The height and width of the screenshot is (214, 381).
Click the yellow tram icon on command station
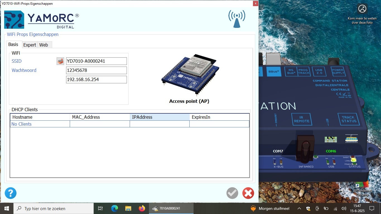351,139
